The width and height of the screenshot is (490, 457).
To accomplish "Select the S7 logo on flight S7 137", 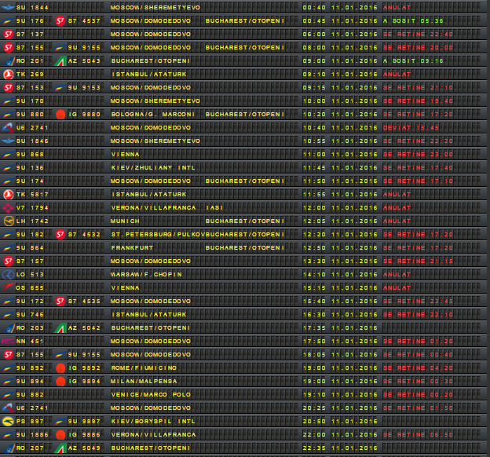I will pyautogui.click(x=9, y=34).
